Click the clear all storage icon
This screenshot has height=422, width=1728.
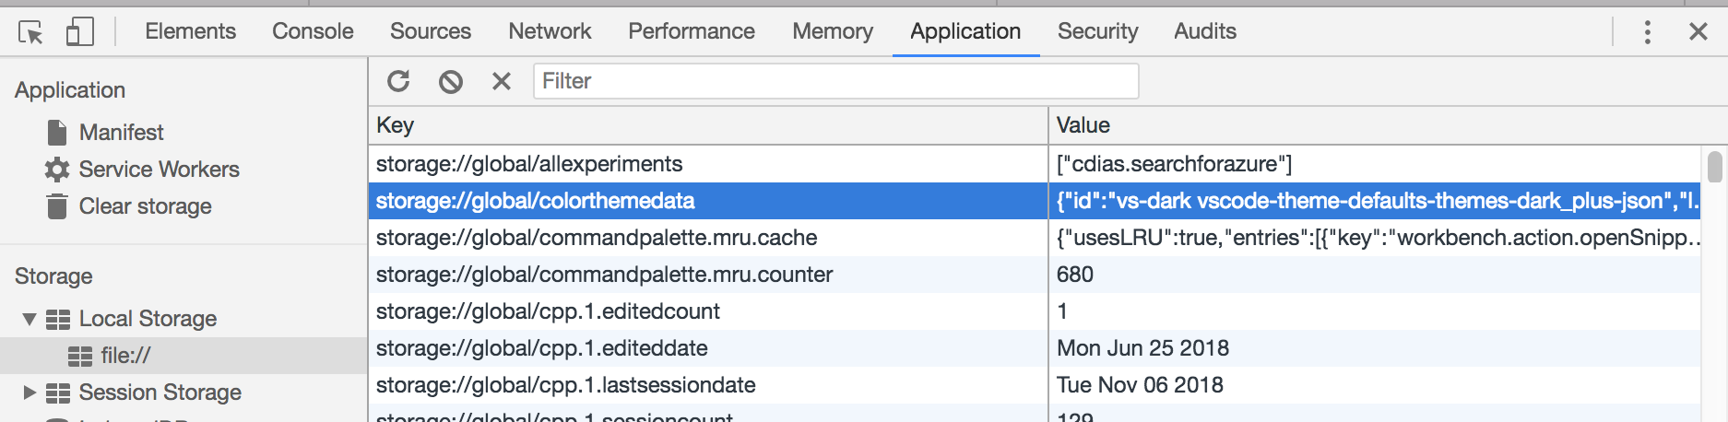[450, 81]
